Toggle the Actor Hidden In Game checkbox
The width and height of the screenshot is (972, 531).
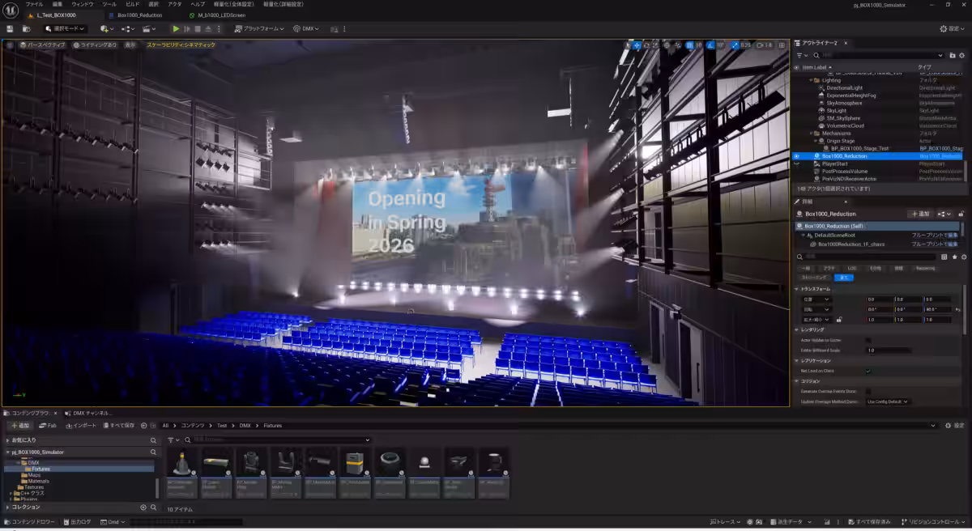pos(868,340)
